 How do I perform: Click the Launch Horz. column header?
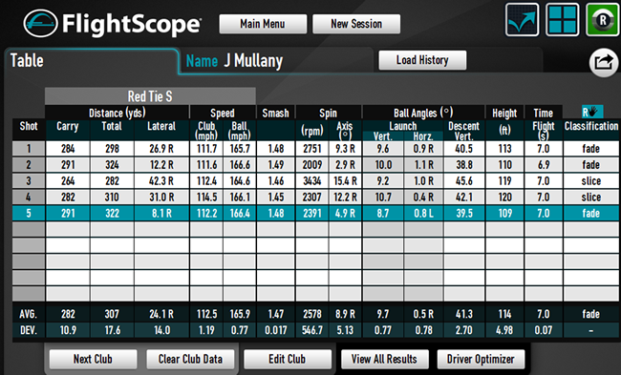[423, 136]
